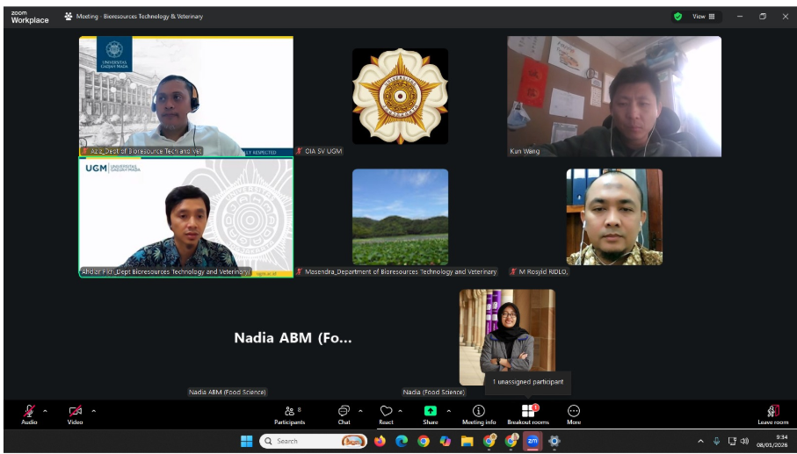Click the Leave room button
Screen dimensions: 797x454
point(773,413)
